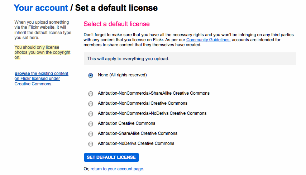Screen dimensions: 306x175
Task: Pick the Attribution-NonCommercial-NoDerivs radio button
Action: click(91, 114)
